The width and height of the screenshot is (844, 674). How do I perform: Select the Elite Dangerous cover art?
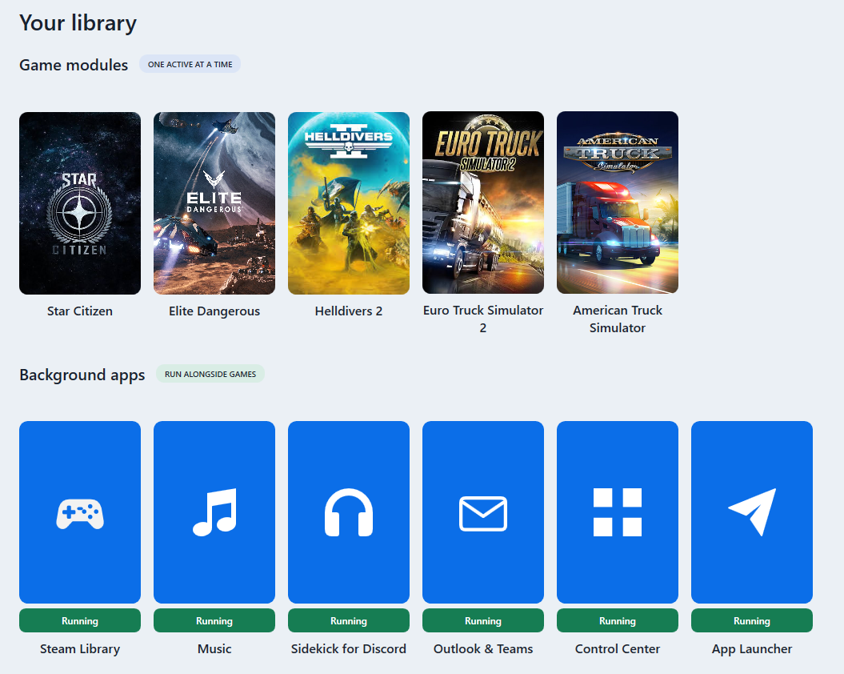coord(214,203)
